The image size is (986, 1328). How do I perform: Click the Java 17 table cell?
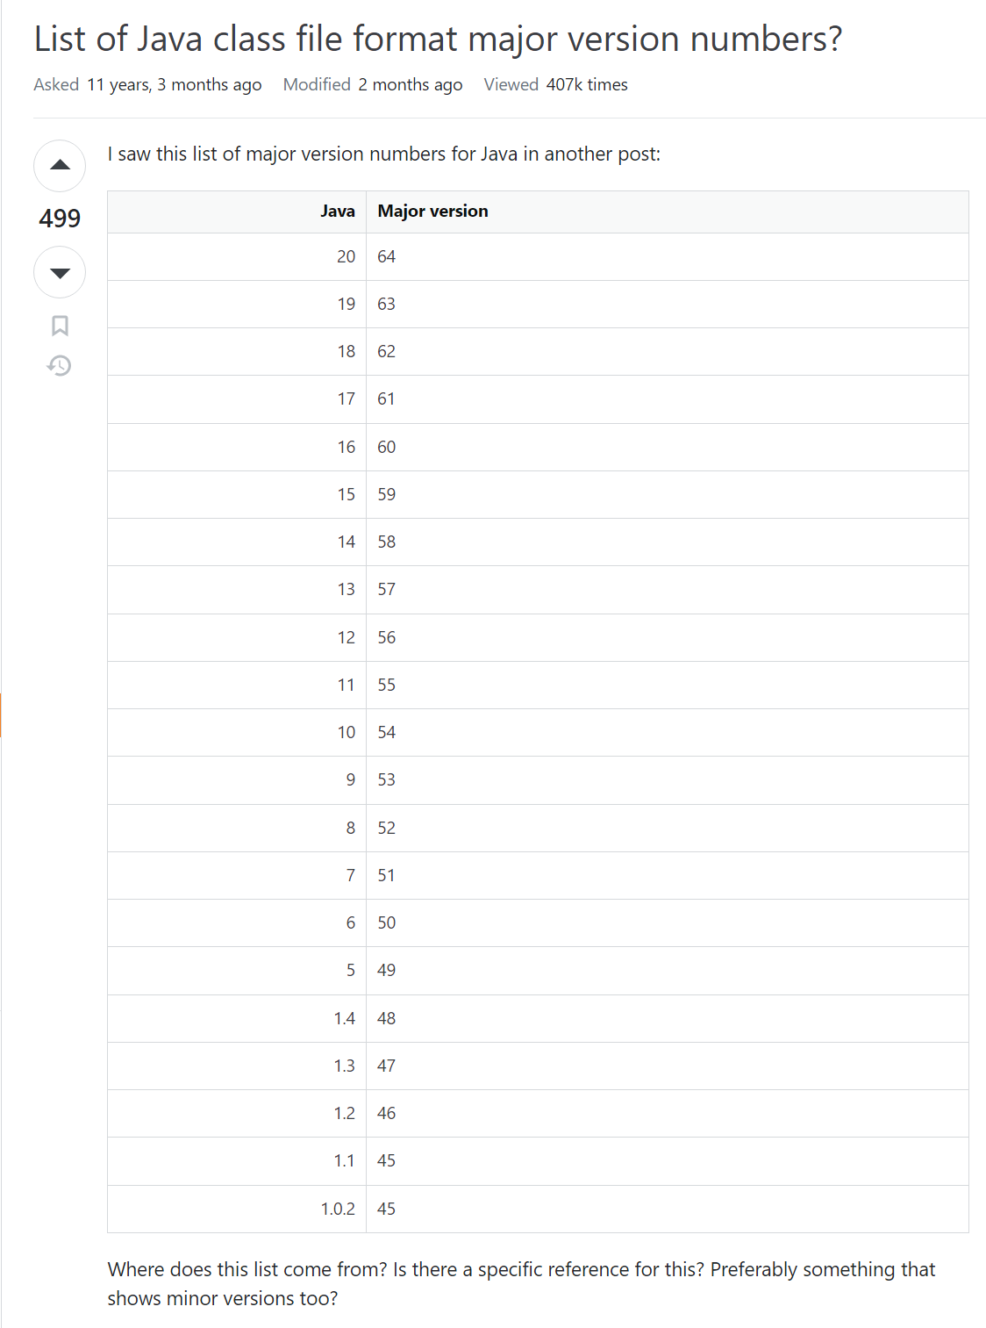point(346,399)
